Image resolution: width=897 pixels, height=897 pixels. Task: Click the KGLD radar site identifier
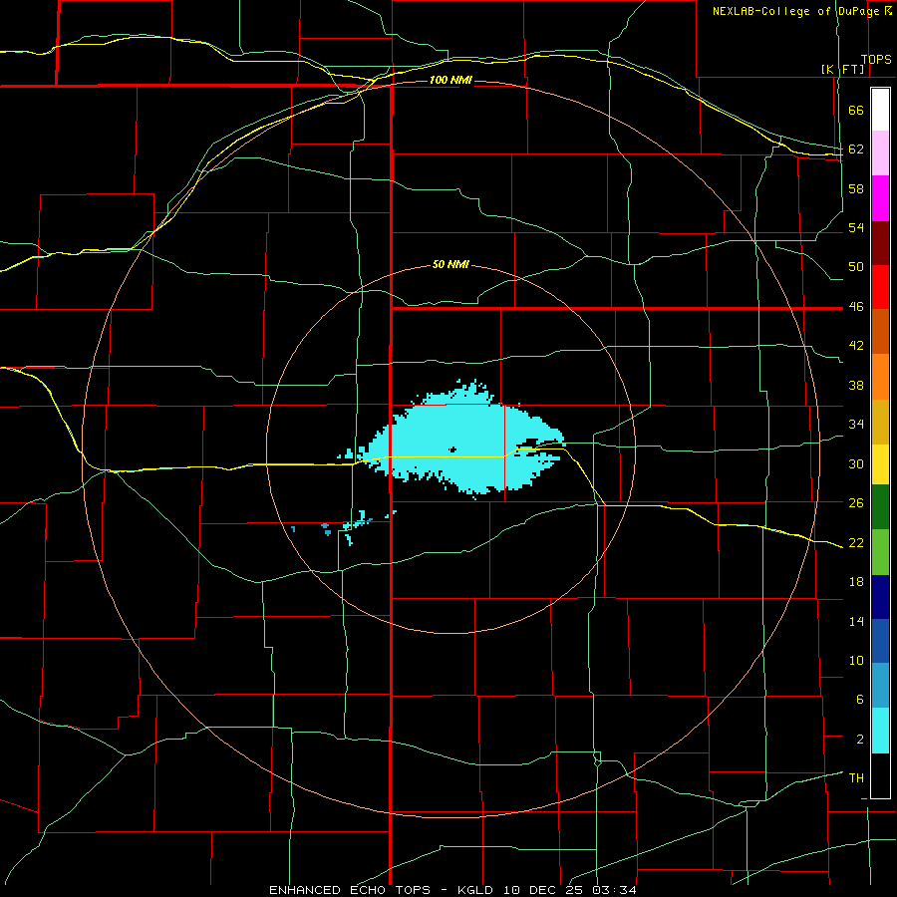477,890
